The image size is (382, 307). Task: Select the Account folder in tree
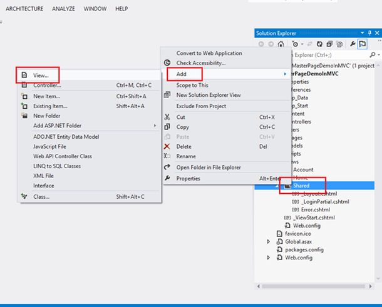click(303, 169)
